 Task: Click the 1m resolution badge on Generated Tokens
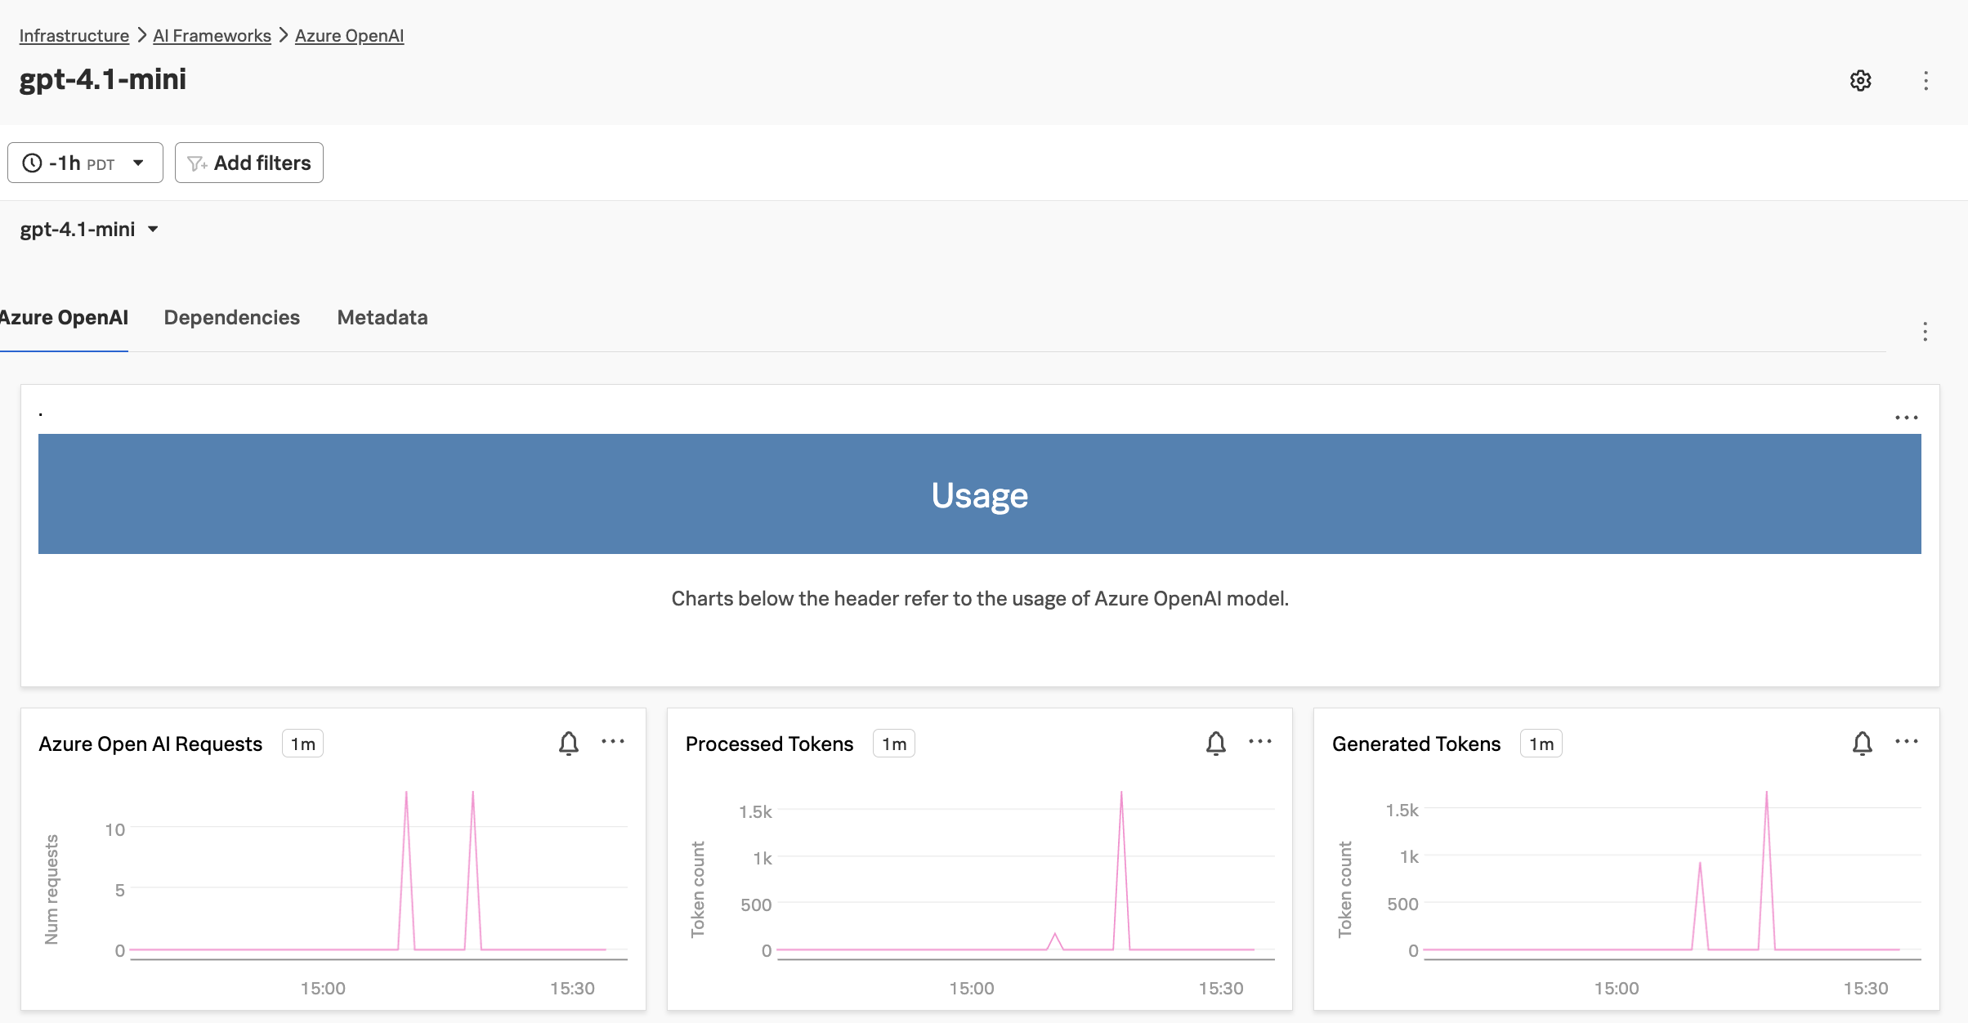click(x=1541, y=744)
